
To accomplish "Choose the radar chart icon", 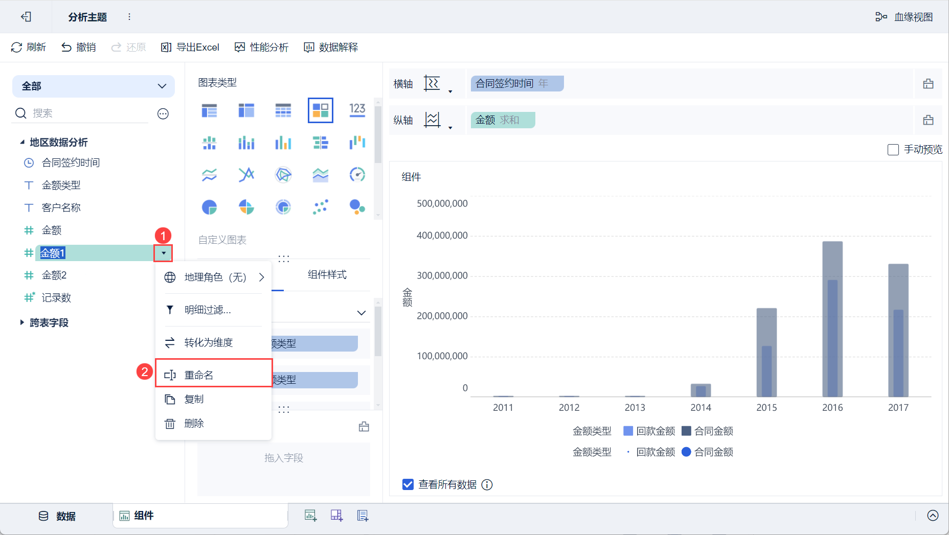I will click(x=283, y=175).
